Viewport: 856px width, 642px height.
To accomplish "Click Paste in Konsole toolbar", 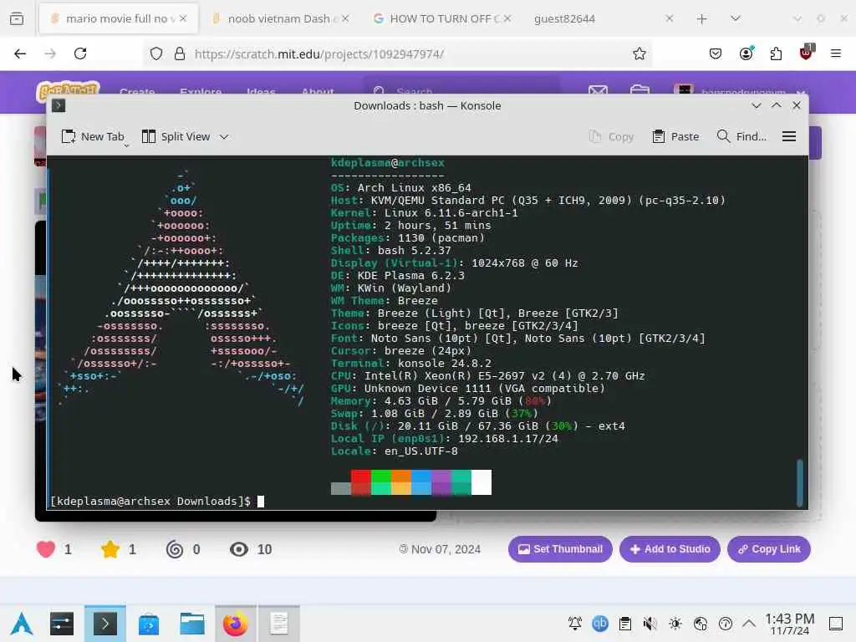I will pos(675,136).
